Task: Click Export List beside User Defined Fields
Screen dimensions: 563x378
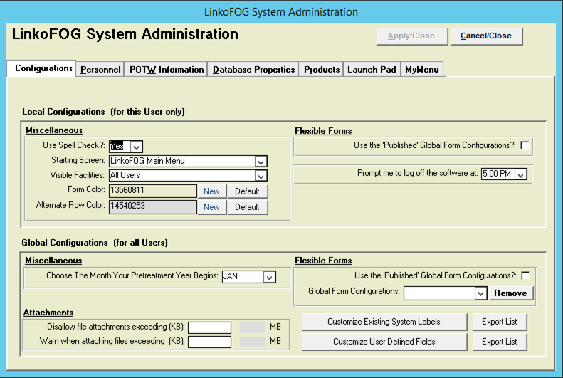Action: [500, 342]
